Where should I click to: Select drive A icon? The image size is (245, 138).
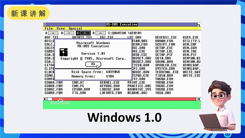click(53, 33)
